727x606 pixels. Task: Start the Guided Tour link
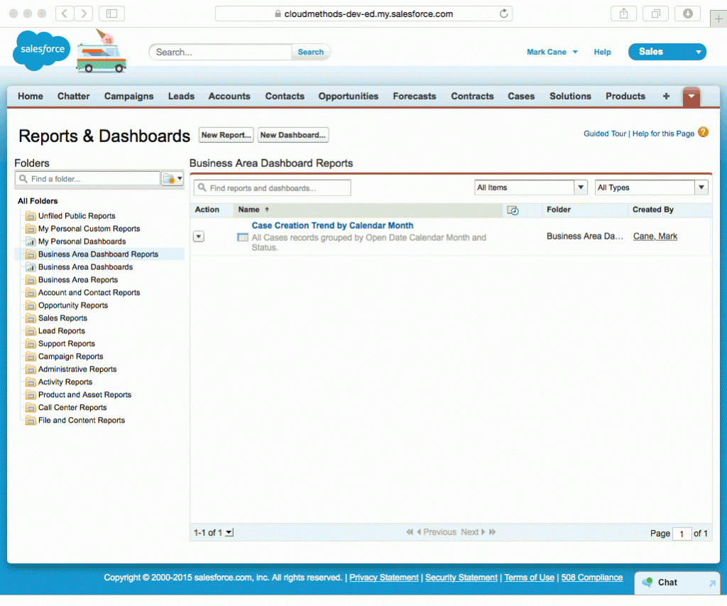click(605, 134)
